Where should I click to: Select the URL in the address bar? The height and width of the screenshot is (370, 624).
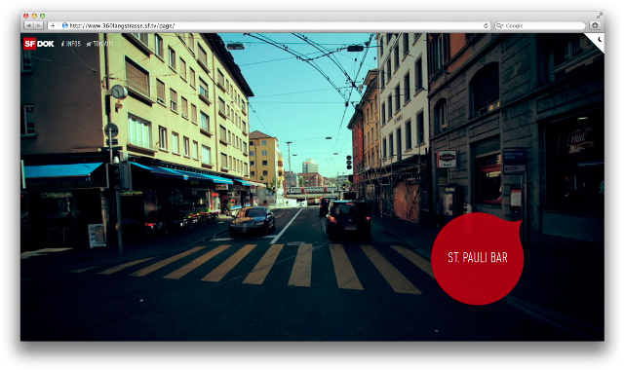tap(122, 26)
